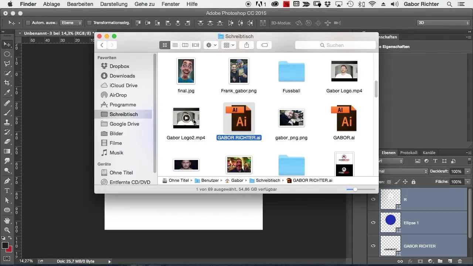The image size is (473, 266).
Task: Add a layer mask
Action: [420, 261]
